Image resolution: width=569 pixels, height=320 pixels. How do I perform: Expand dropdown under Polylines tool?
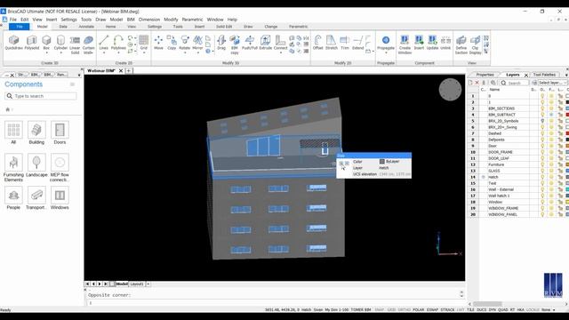(118, 52)
